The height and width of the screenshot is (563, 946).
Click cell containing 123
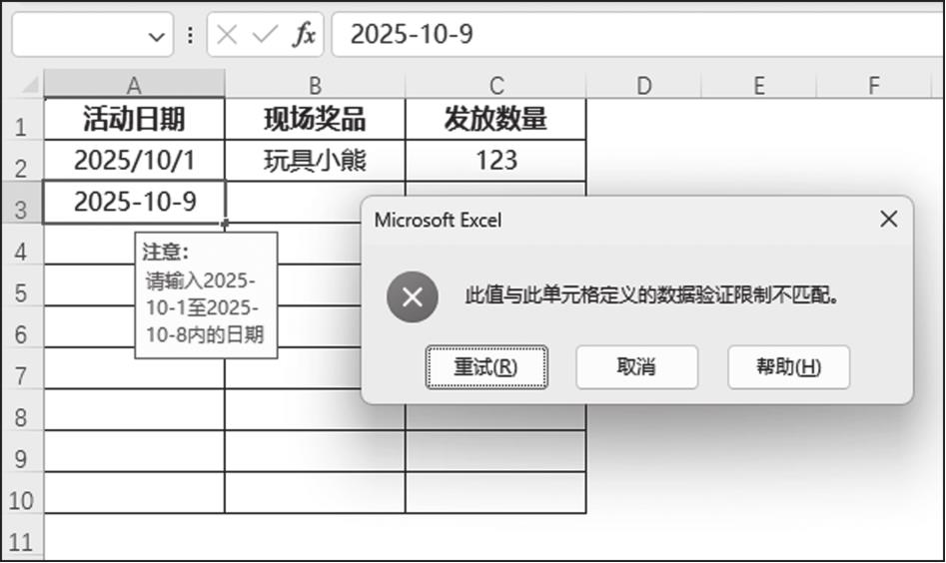[x=495, y=161]
